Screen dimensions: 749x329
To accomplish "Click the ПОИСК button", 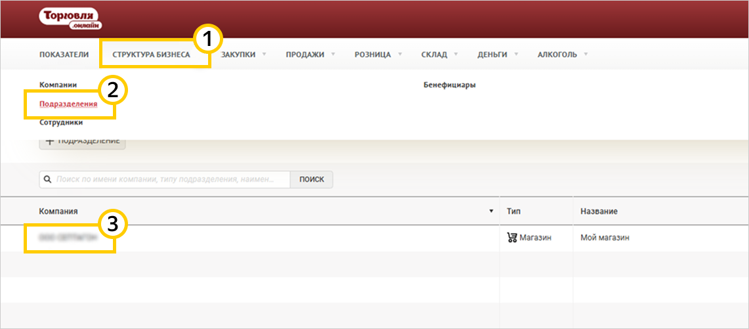I will pos(311,180).
